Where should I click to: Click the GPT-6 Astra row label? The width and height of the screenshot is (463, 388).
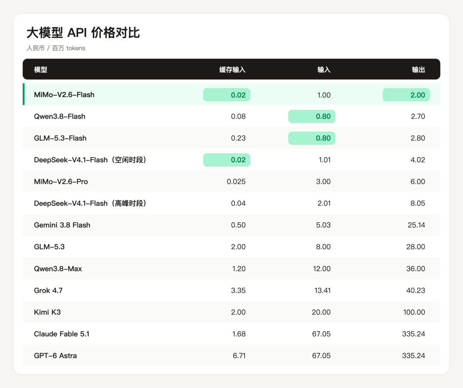point(55,356)
